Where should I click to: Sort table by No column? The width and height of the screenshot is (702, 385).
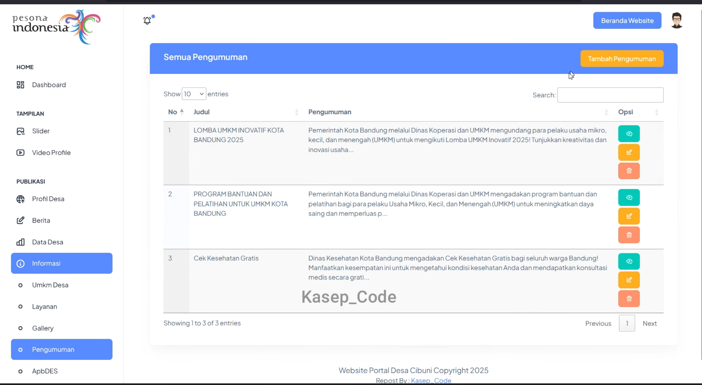point(176,112)
